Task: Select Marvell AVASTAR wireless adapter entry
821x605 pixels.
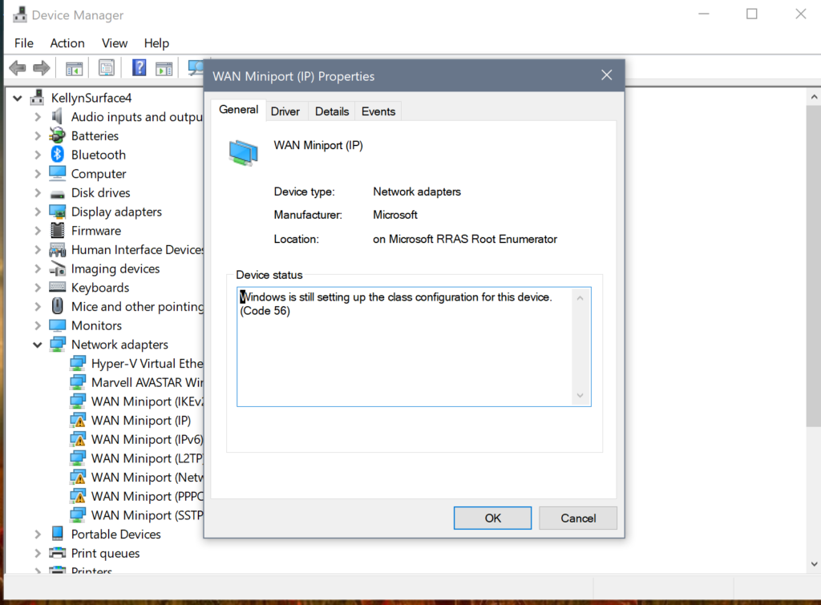Action: (x=136, y=382)
